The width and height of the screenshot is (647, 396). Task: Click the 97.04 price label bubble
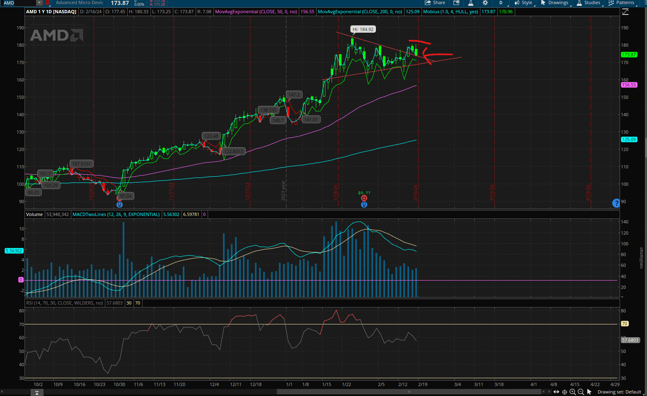pos(126,196)
